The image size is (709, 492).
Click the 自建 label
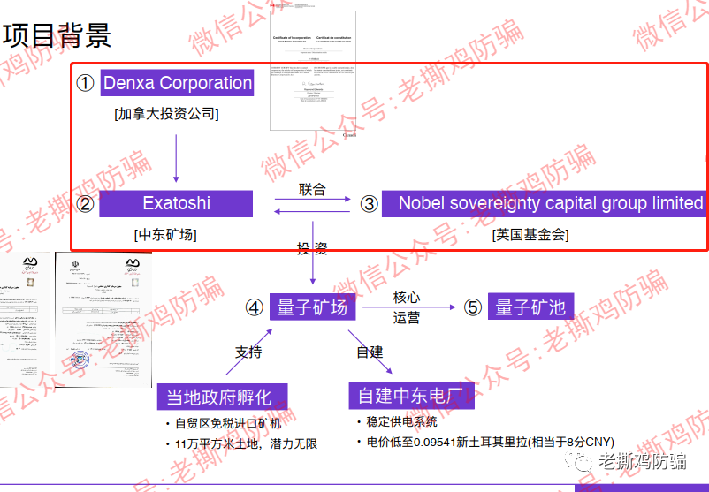click(370, 352)
